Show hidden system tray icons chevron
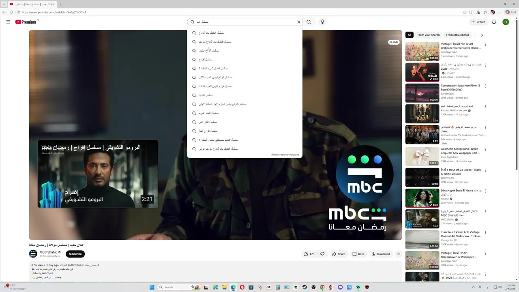Viewport: 519px width, 292px height. click(x=473, y=287)
